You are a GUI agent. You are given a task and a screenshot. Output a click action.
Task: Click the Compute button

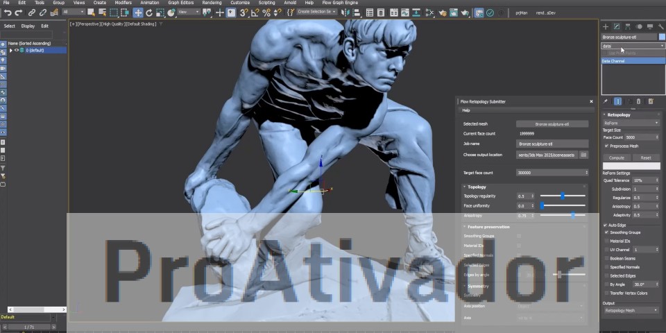tap(616, 157)
